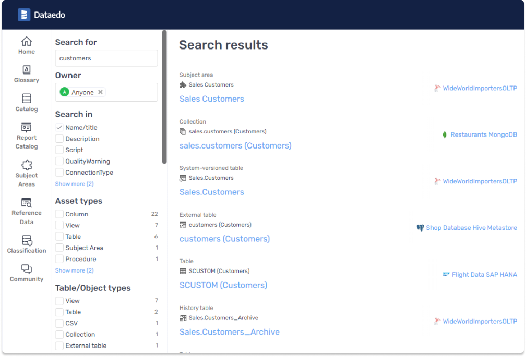Screen dimensions: 526x357
Task: Click the Search for text field
Action: tap(106, 58)
